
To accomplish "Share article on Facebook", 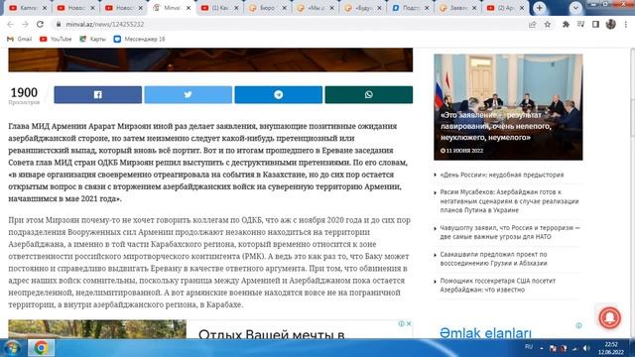I will 97,95.
